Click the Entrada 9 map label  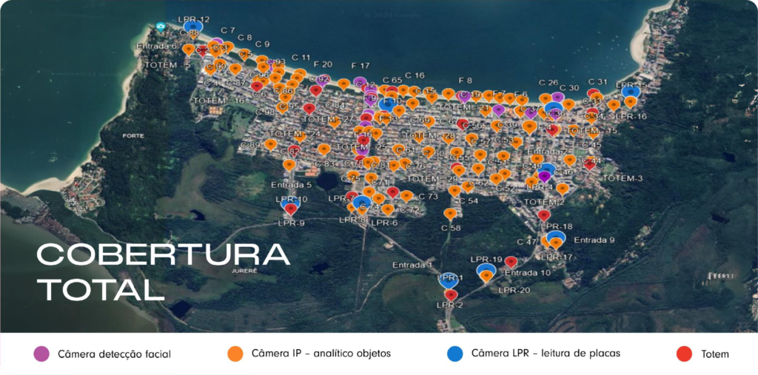click(594, 240)
